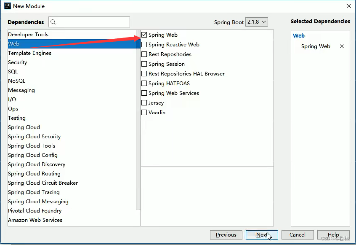356x245 pixels.
Task: Remove Spring Web from selected dependencies
Action: click(342, 46)
